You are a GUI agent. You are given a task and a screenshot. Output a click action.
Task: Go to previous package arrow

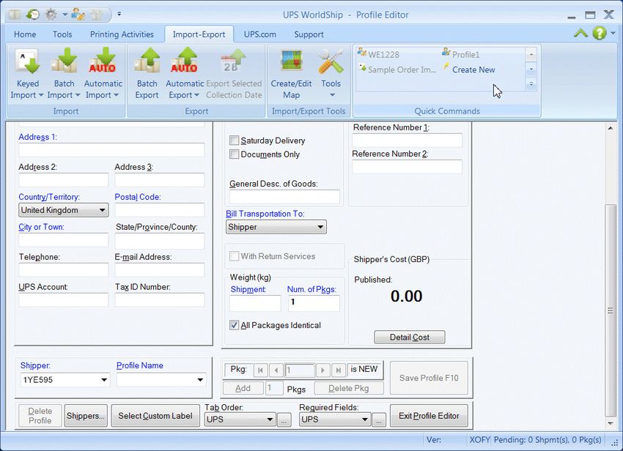click(276, 370)
